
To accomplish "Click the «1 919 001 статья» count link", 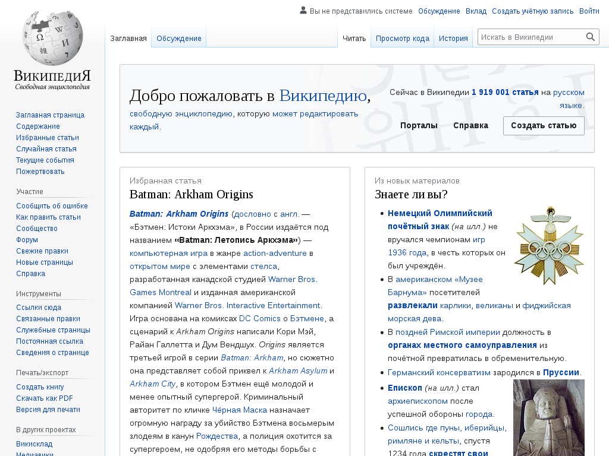I will click(x=505, y=92).
